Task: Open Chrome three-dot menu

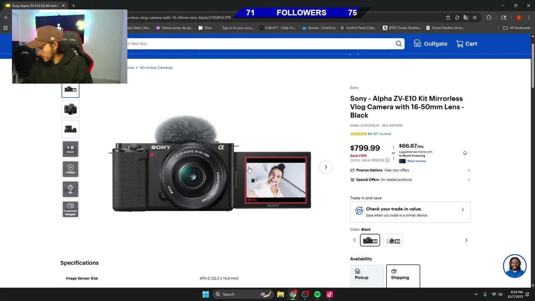Action: pyautogui.click(x=529, y=18)
